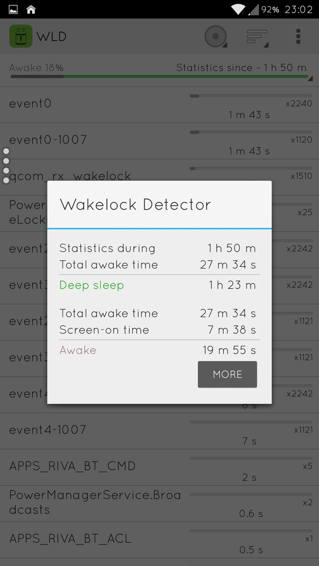319x566 pixels.
Task: Open the wakelock type selector circle icon
Action: [x=216, y=37]
